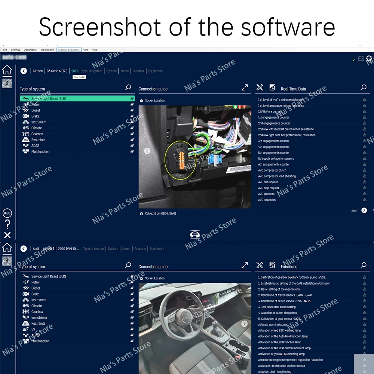Expand the upper Connection guide fullscreen
This screenshot has width=374, height=374.
pyautogui.click(x=245, y=87)
